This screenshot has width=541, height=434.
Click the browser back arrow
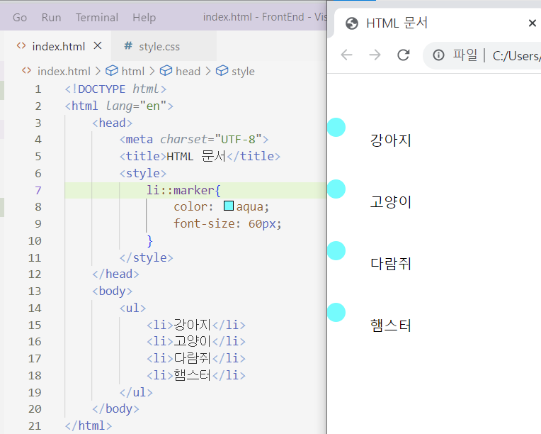346,55
